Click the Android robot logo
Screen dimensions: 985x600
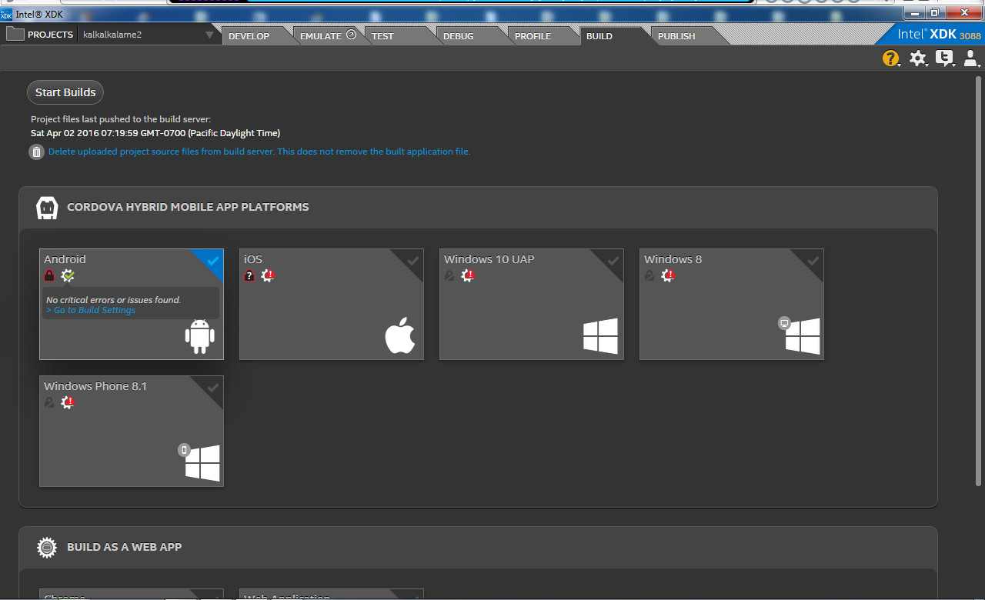(200, 336)
